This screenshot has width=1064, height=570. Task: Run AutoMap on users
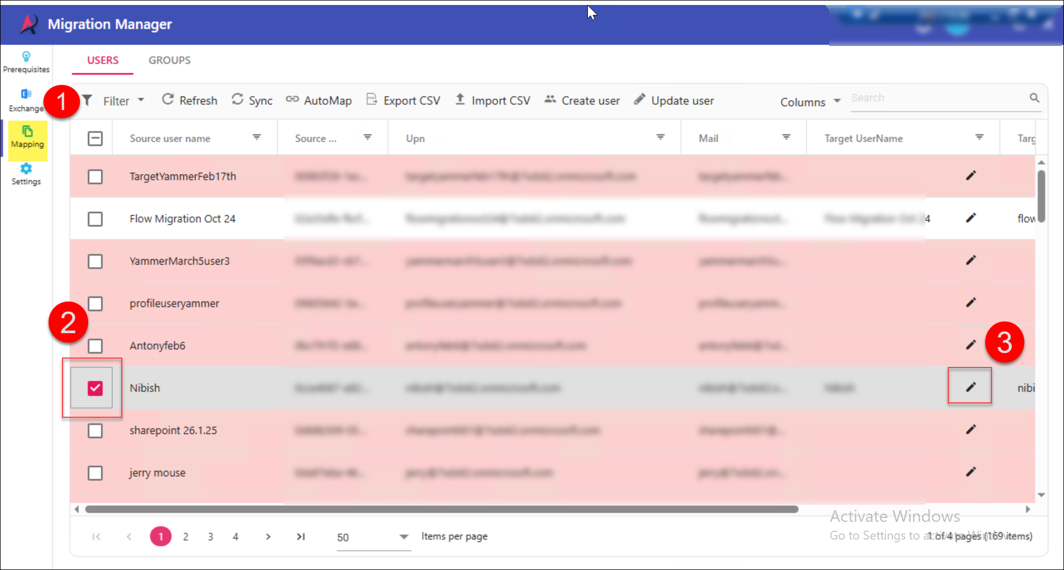pos(319,100)
